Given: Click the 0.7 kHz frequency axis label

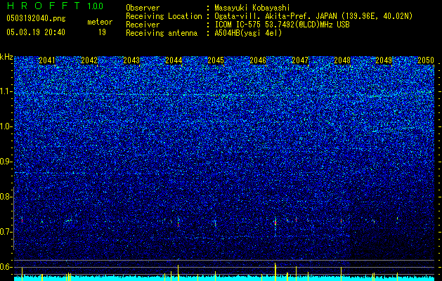Looking at the screenshot, I should 6,232.
